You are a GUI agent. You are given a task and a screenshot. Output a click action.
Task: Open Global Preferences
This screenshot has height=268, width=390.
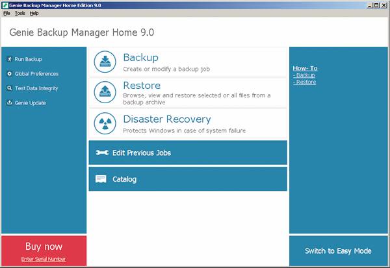(x=36, y=74)
